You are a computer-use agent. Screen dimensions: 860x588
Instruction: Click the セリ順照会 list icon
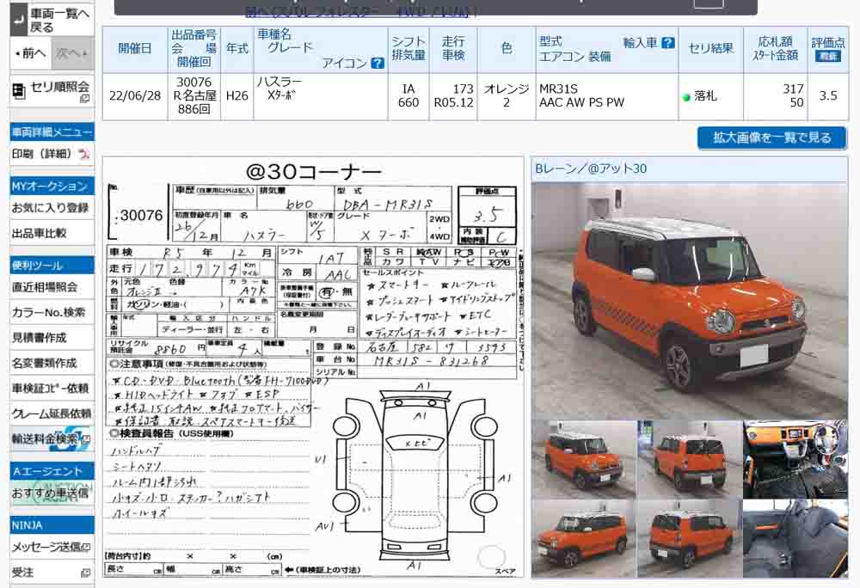(x=19, y=91)
